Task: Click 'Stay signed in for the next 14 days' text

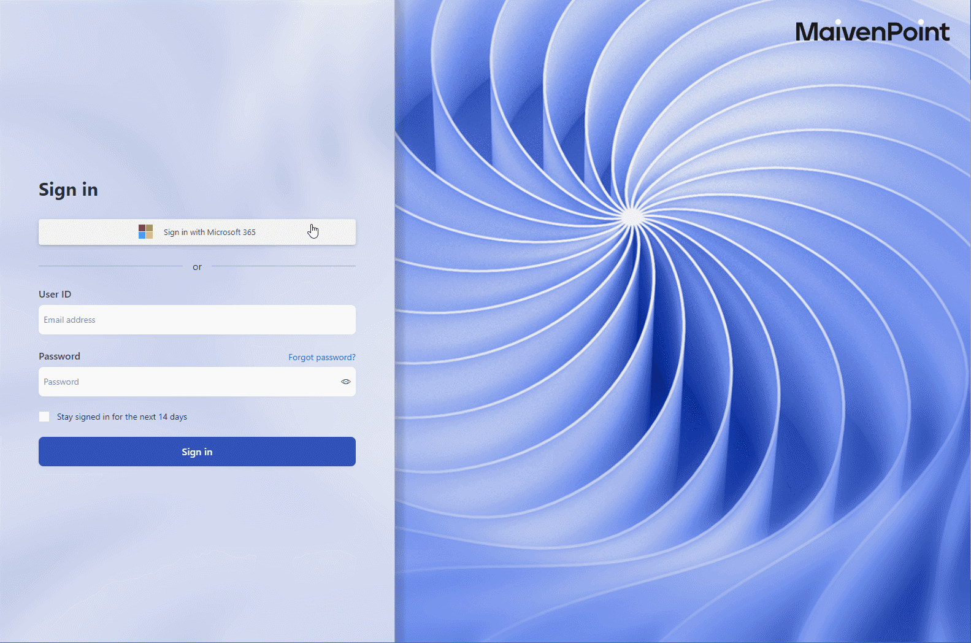Action: [x=122, y=417]
